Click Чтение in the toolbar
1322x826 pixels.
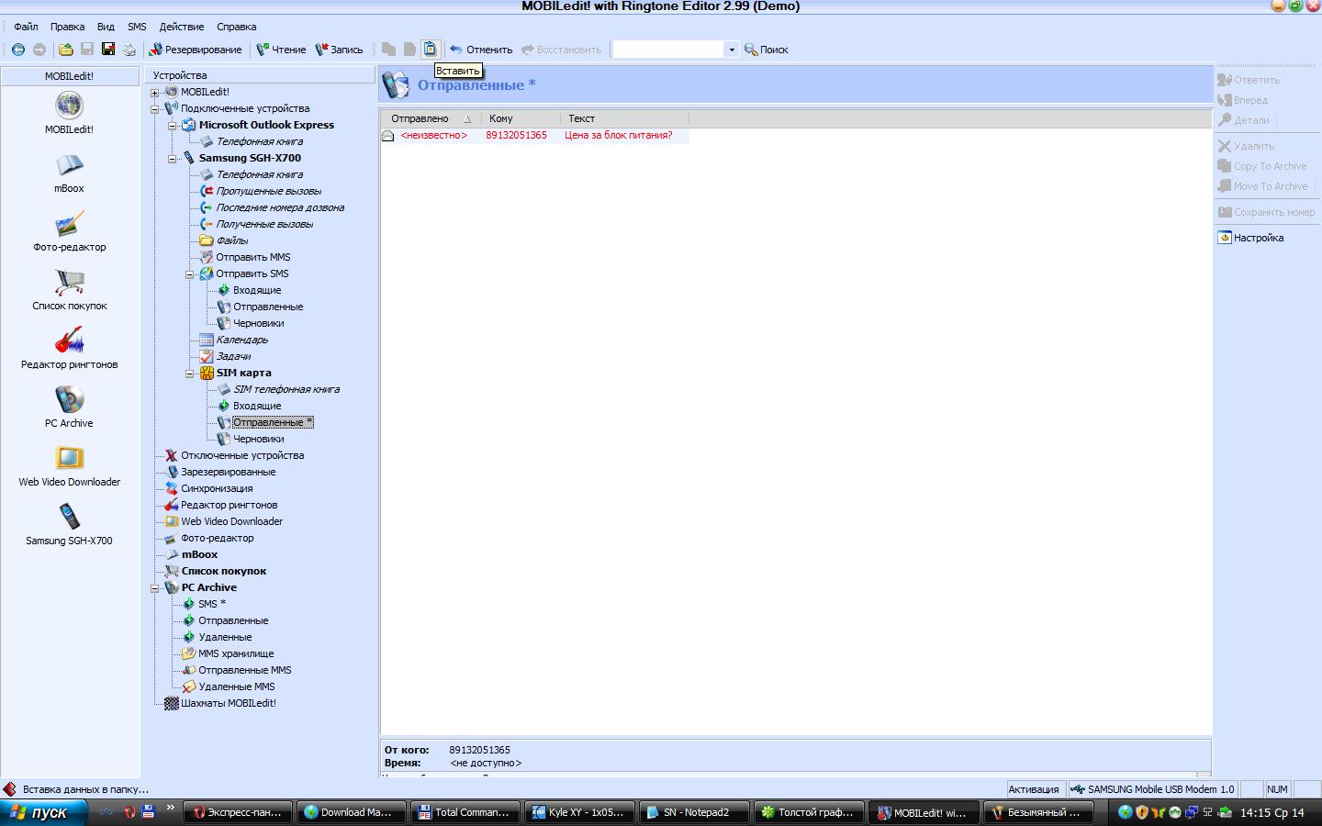(x=281, y=50)
